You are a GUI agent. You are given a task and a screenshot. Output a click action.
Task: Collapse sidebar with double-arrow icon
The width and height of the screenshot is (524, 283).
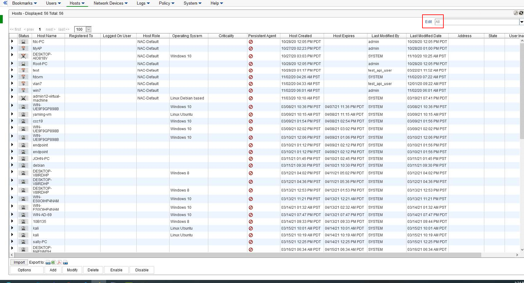point(5,3)
